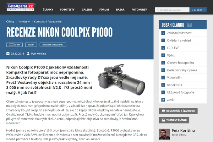Image resolution: width=213 pixels, height=142 pixels.
Task: Click the Recenze ultrazoomu tag button
Action: point(53,45)
